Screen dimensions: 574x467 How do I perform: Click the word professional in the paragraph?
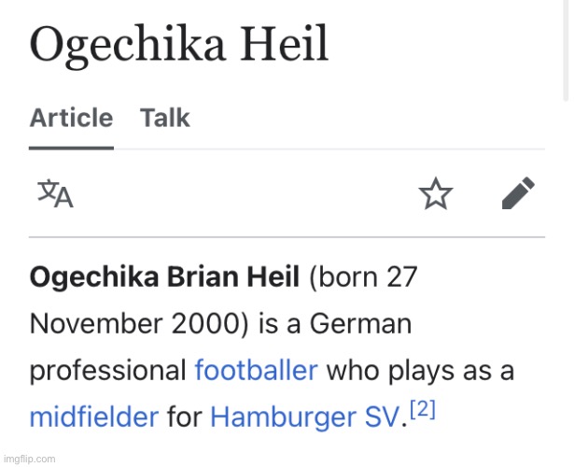[x=108, y=370]
